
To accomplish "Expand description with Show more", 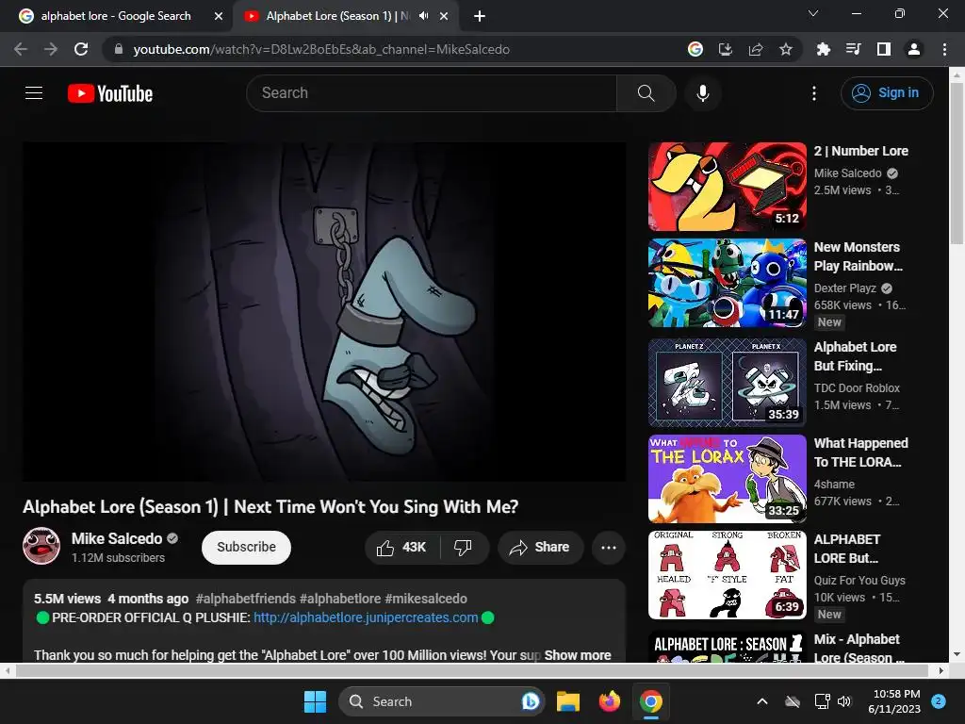I will point(578,655).
